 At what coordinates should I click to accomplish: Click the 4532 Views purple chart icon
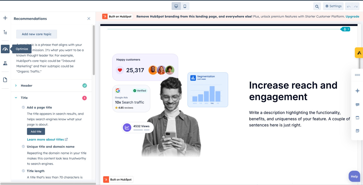(x=127, y=127)
